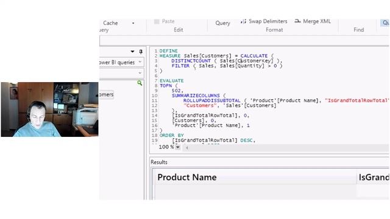The image size is (390, 219).
Task: Click the Cache button in the ribbon
Action: [110, 23]
